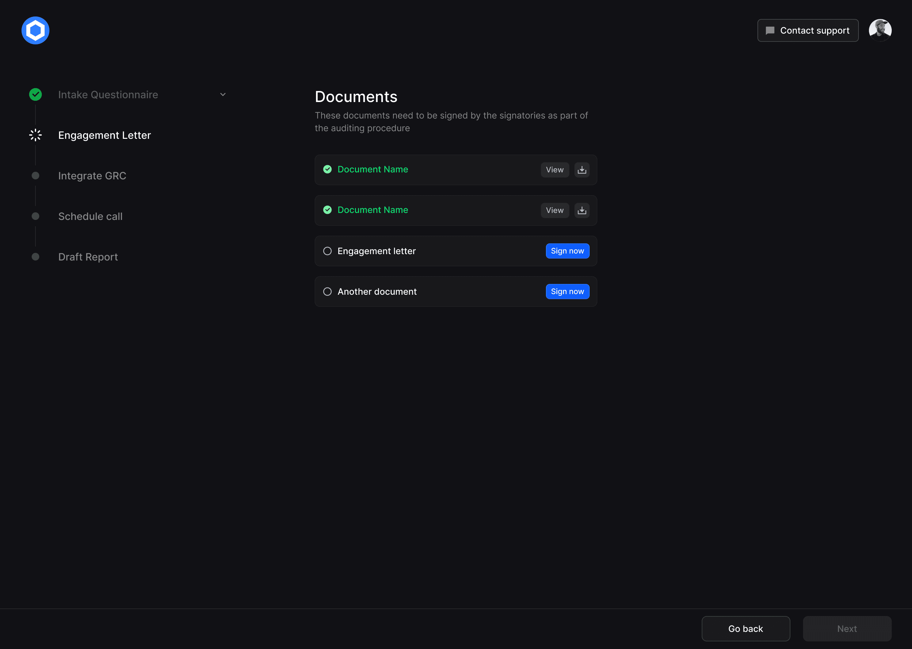
Task: Open the user profile avatar
Action: [x=880, y=30]
